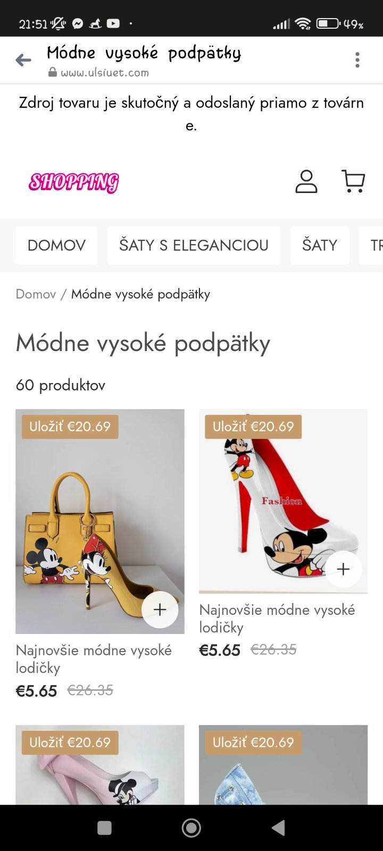Image resolution: width=383 pixels, height=851 pixels.
Task: Tap the pink SHOPPING logo
Action: coord(74,182)
